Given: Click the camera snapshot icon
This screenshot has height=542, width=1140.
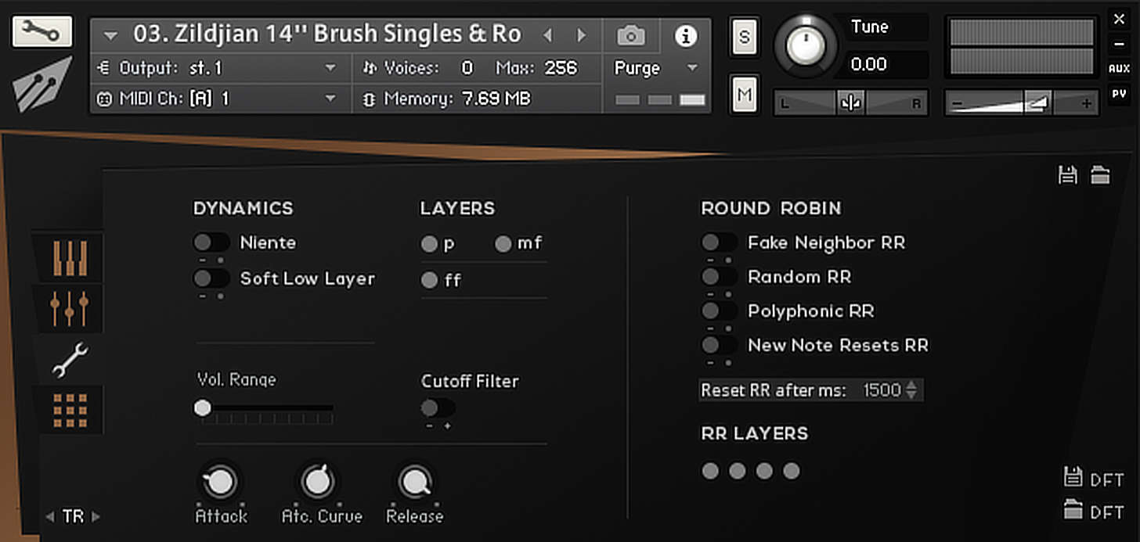Looking at the screenshot, I should (x=631, y=35).
